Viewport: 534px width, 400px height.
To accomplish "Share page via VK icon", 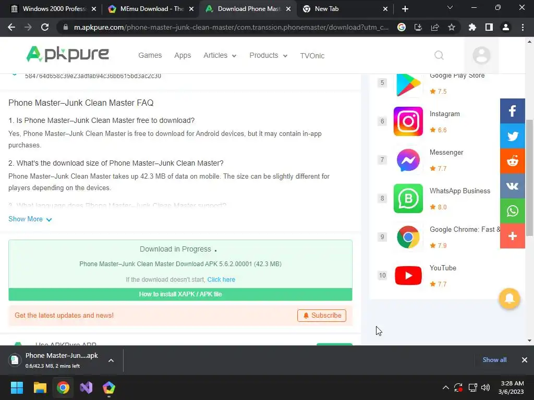I will (x=512, y=186).
